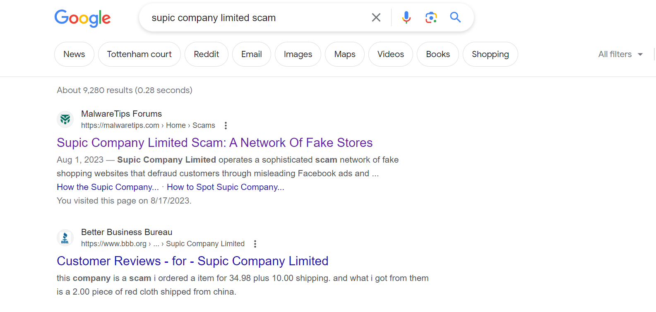Open the Customer Reviews for Supic Company Limited
Screen dimensions: 656x312
coord(192,261)
